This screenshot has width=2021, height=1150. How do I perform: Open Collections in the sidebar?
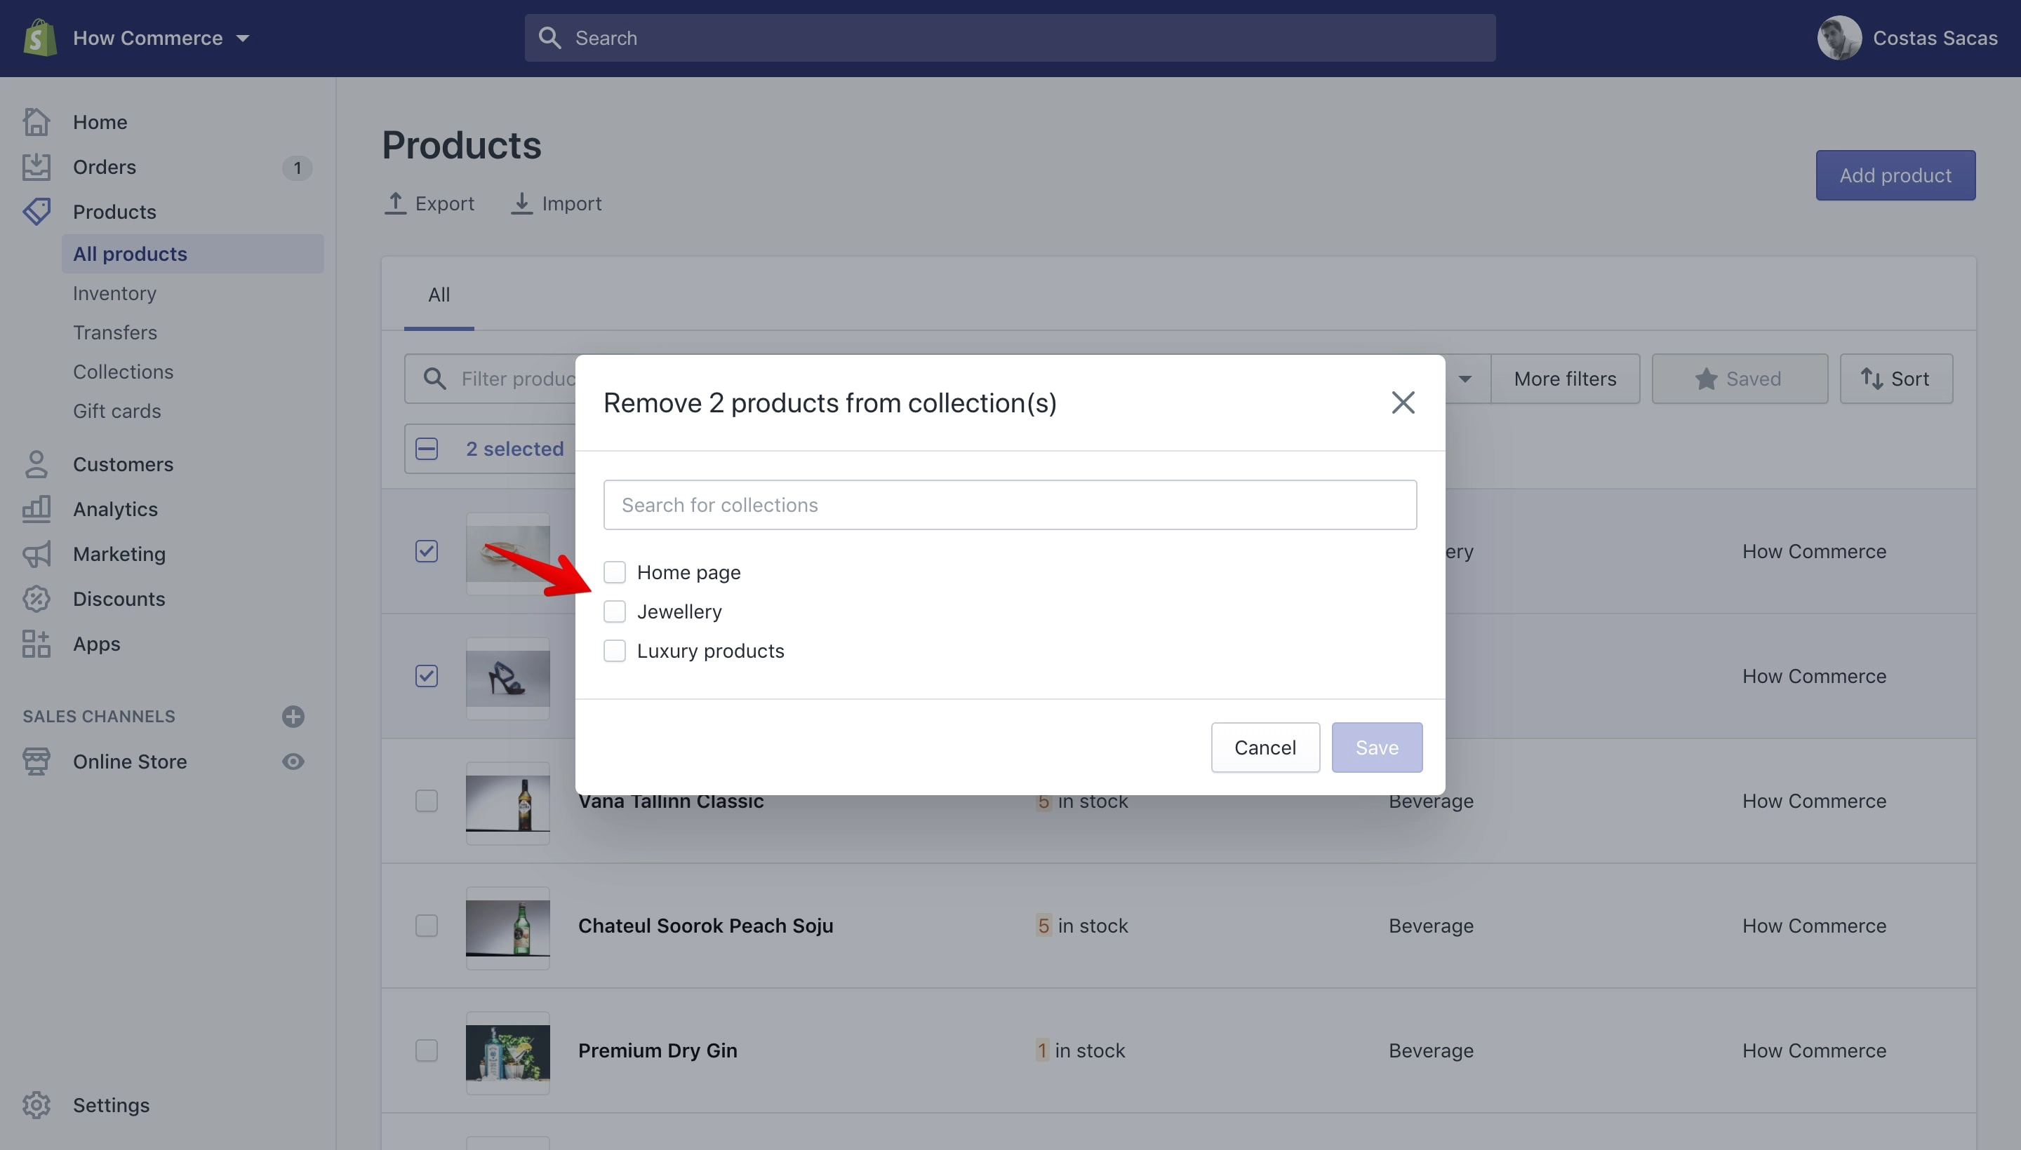click(124, 372)
